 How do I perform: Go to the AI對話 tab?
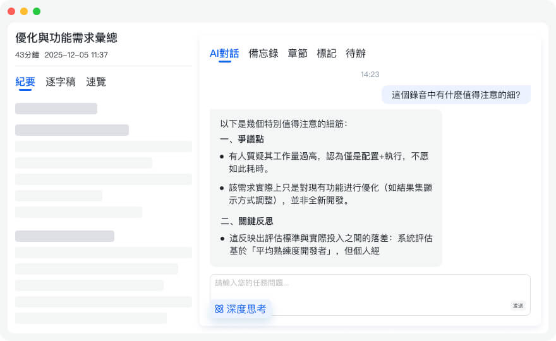(224, 54)
